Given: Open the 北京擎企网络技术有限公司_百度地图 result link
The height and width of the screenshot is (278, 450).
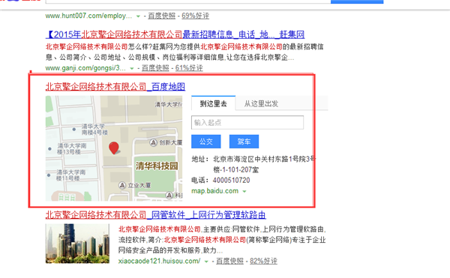Looking at the screenshot, I should tap(115, 87).
